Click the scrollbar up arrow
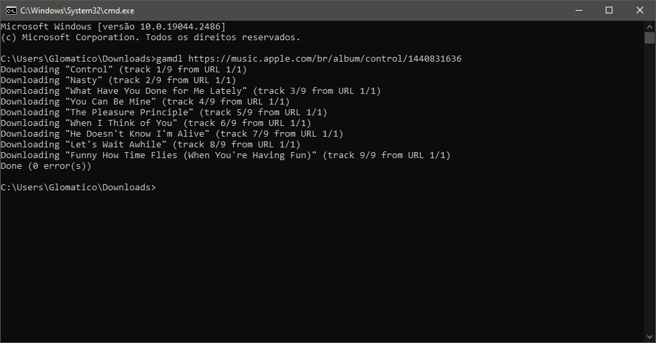Viewport: 656px width, 343px height. [649, 26]
